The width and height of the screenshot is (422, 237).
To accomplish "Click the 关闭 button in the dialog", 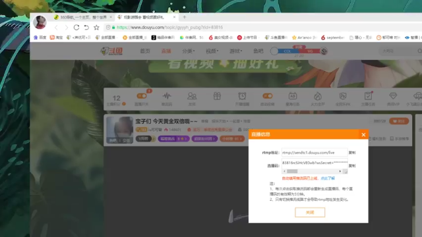I will click(310, 212).
